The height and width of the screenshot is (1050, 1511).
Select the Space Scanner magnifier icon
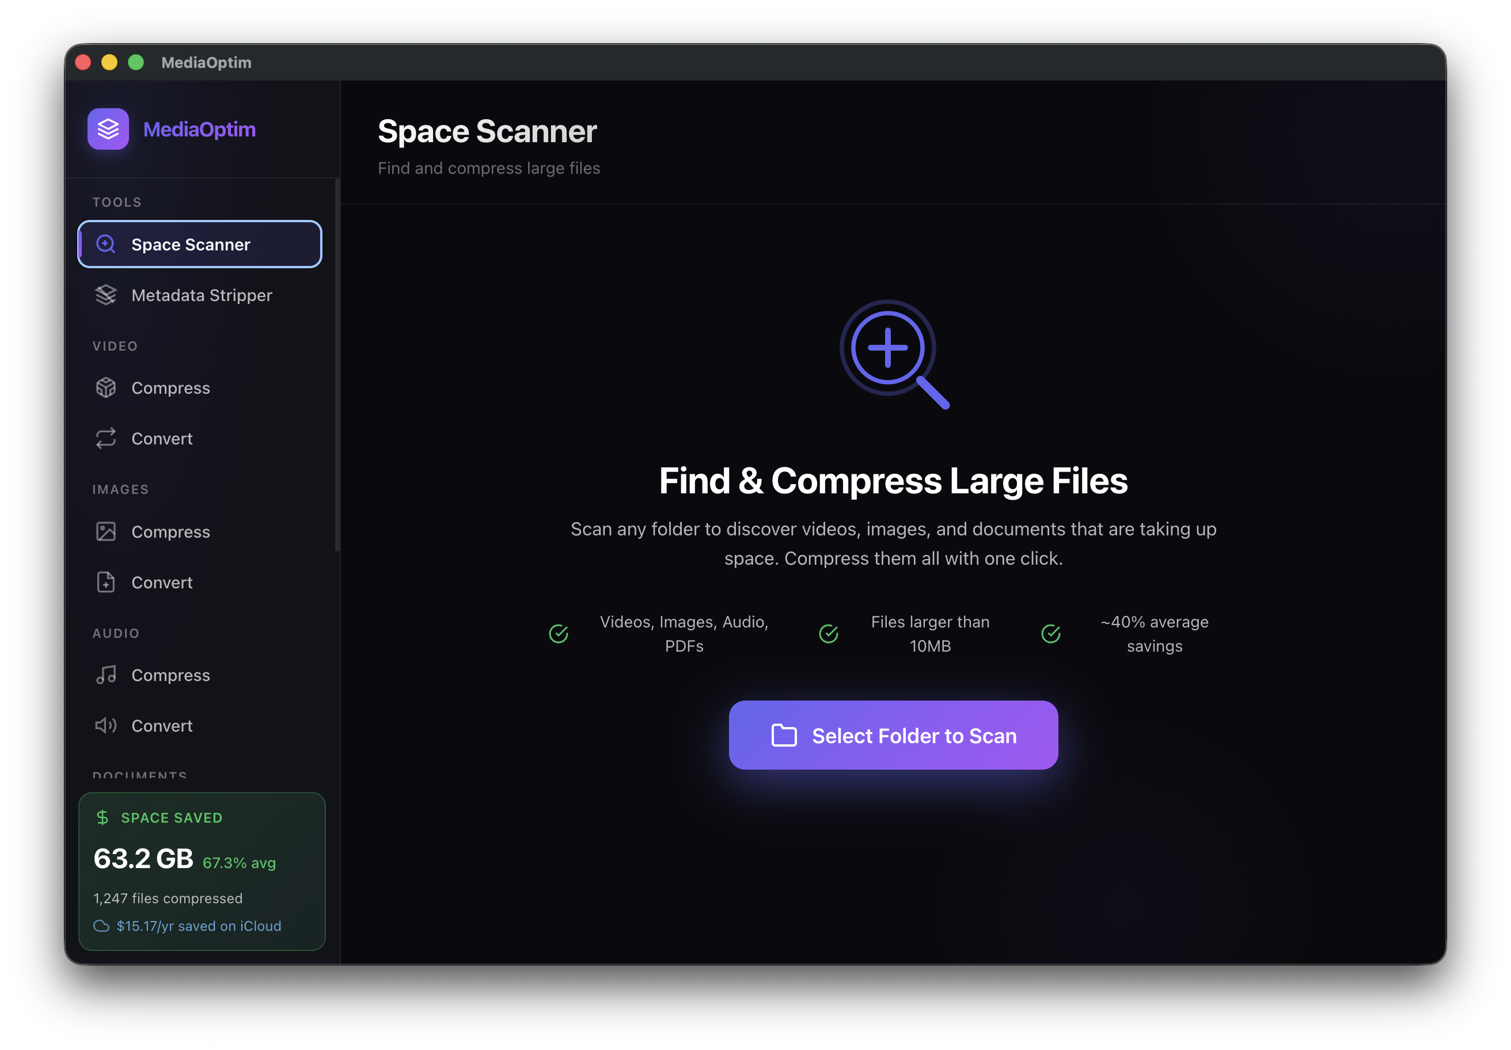click(106, 244)
